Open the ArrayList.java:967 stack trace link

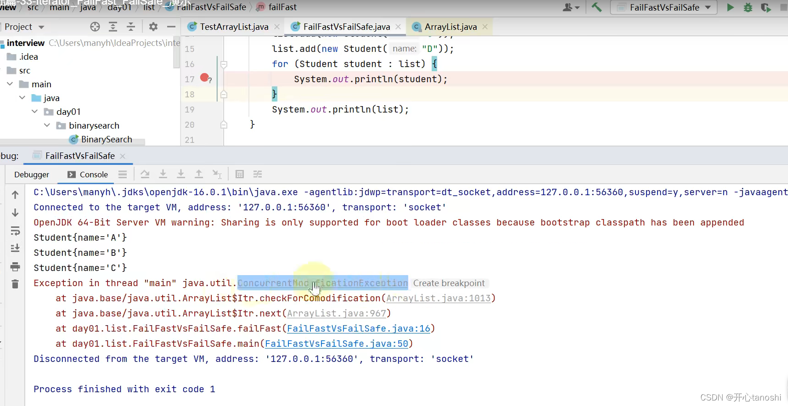pyautogui.click(x=337, y=313)
